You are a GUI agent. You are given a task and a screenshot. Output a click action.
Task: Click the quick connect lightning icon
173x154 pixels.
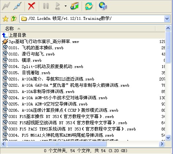coord(6,6)
